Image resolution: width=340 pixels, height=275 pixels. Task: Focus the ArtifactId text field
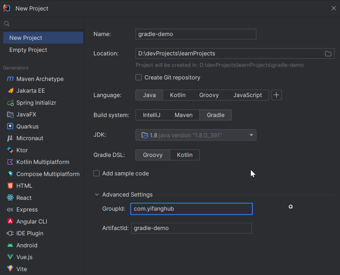(x=191, y=228)
